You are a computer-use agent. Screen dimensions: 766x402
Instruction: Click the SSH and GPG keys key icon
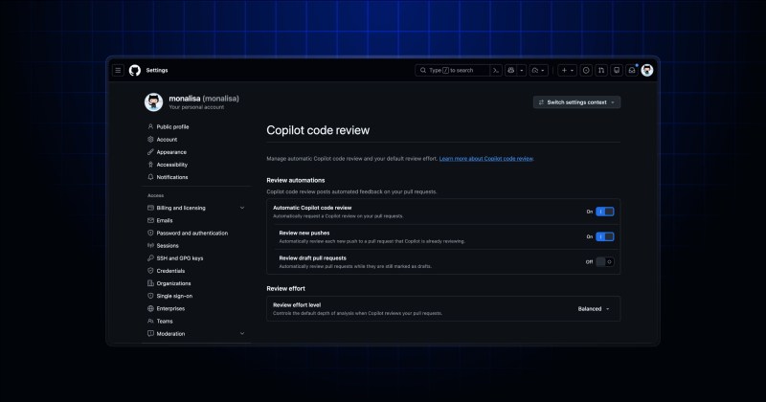coord(150,257)
